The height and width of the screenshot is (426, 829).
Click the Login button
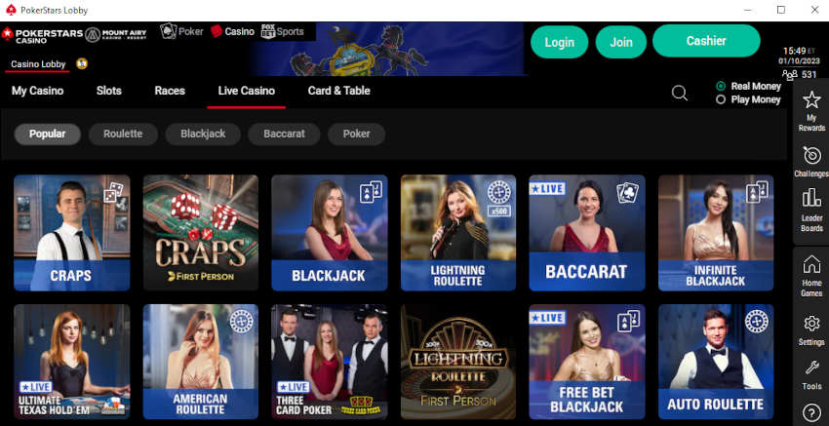(560, 42)
